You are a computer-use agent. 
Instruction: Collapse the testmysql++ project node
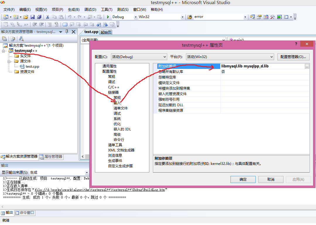(3, 51)
